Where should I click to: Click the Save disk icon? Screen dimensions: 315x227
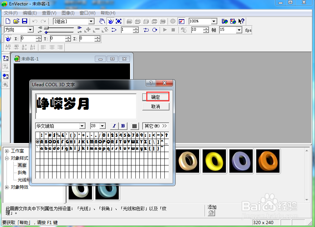click(25, 21)
